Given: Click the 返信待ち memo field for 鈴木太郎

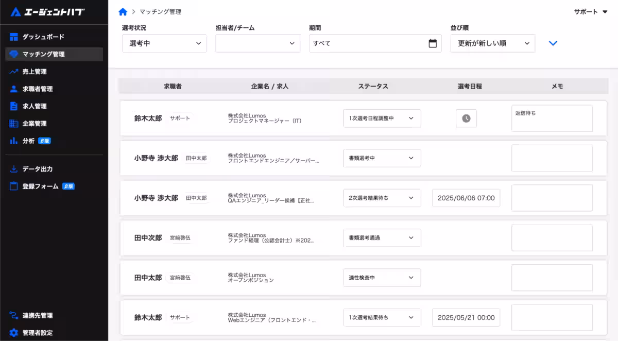Looking at the screenshot, I should pyautogui.click(x=552, y=118).
